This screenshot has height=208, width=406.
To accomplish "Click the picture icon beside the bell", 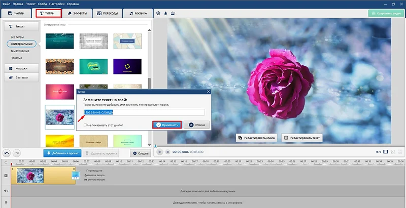I will [173, 13].
